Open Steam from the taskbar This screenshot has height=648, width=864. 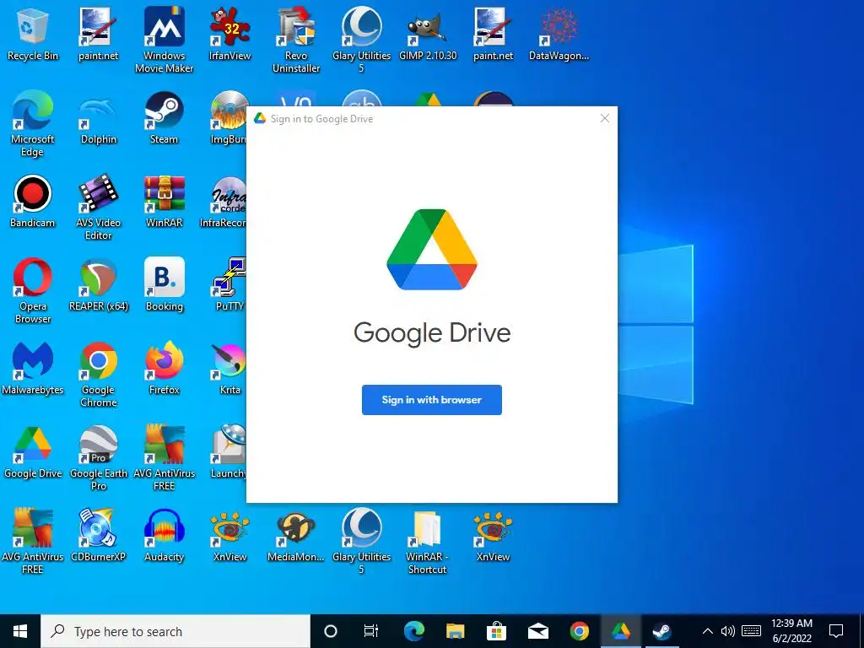pyautogui.click(x=661, y=631)
